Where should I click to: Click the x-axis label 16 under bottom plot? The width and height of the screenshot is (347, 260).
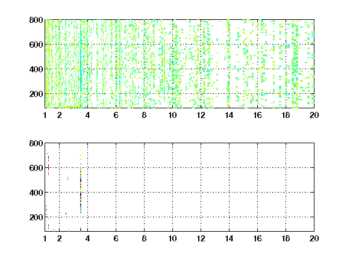coord(257,238)
